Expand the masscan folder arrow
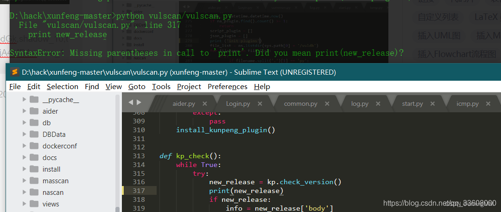 tap(24, 180)
